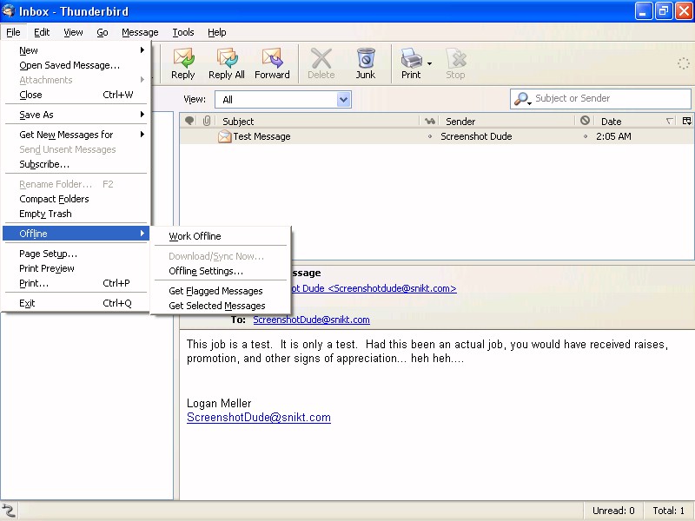Open the Go menu
The width and height of the screenshot is (695, 521).
[103, 32]
